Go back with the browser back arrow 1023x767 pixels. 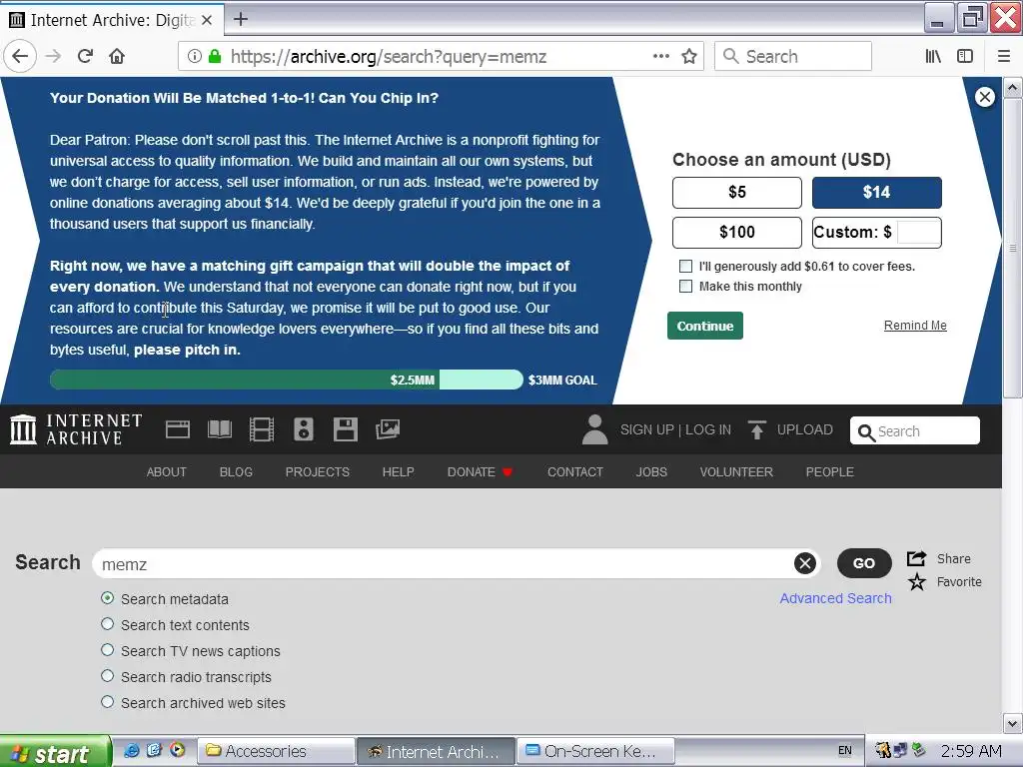(20, 56)
